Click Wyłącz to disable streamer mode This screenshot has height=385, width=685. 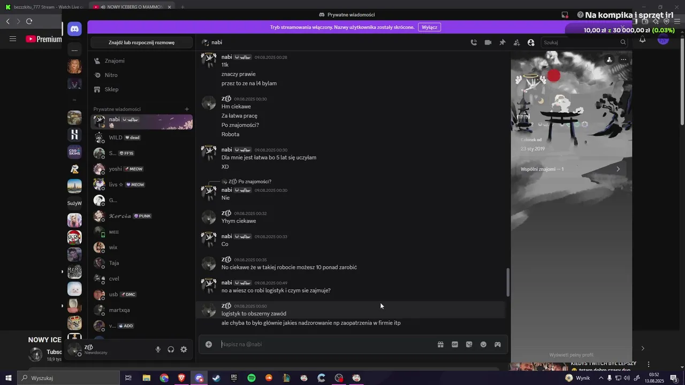[x=429, y=27]
